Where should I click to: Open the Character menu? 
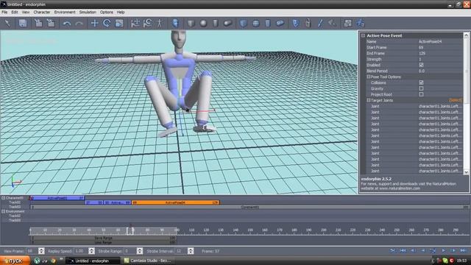(42, 13)
